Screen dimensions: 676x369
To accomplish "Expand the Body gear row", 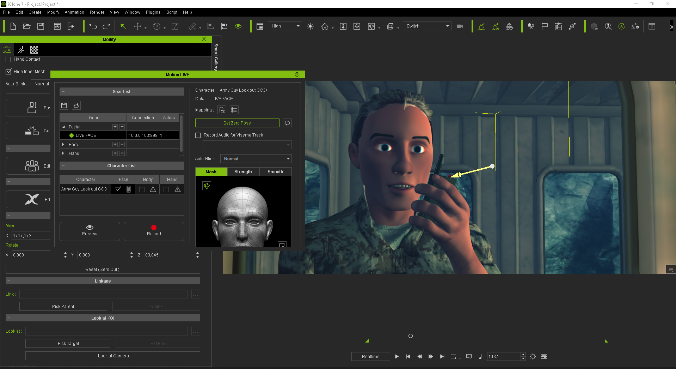I will pos(63,144).
